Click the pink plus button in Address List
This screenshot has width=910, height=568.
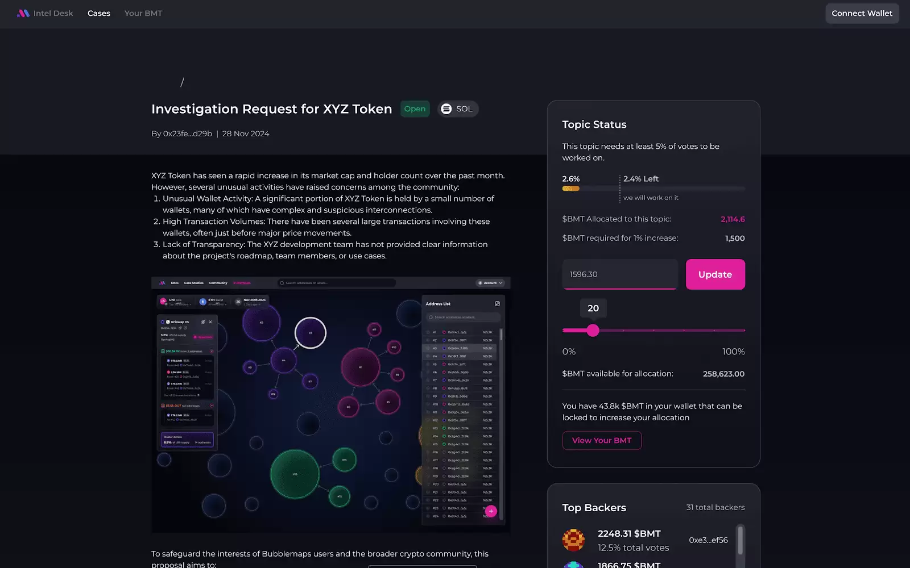491,511
